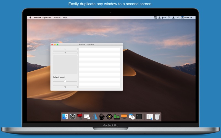Open the documents stack in the Dock
Viewport: 221px width, 138px height.
point(149,117)
